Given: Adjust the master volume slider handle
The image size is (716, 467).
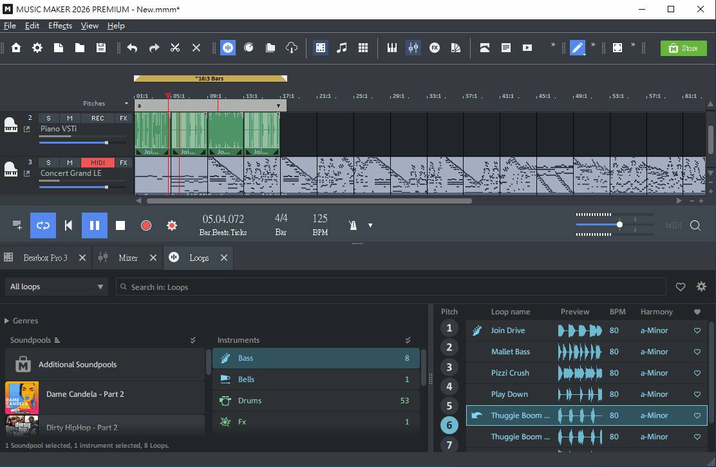Looking at the screenshot, I should tap(619, 224).
